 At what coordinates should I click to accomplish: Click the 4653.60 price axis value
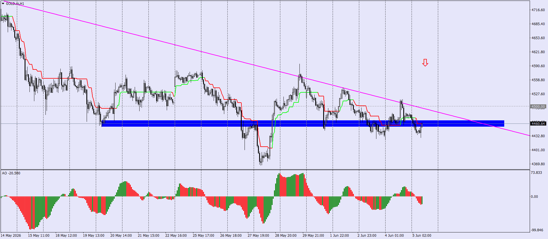pyautogui.click(x=538, y=38)
